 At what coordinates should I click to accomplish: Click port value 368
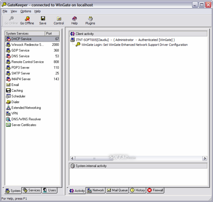pos(56,50)
